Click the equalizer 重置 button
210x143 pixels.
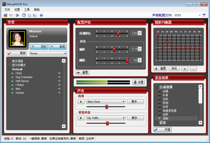click(160, 69)
